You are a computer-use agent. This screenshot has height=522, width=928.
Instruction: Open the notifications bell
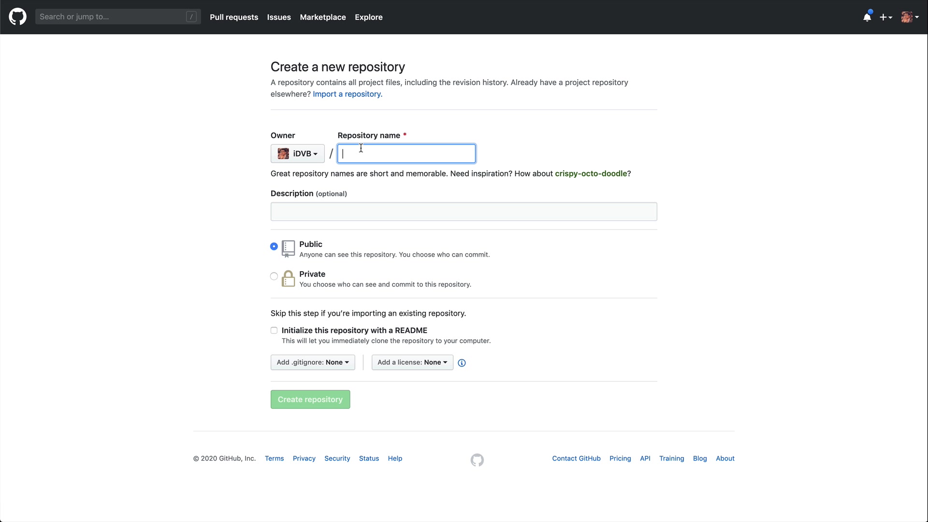pyautogui.click(x=867, y=17)
